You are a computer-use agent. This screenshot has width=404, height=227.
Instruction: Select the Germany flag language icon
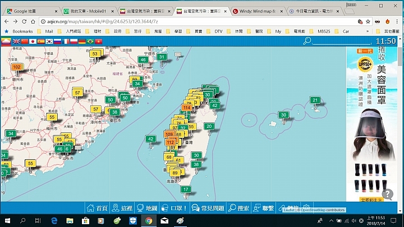(x=82, y=41)
